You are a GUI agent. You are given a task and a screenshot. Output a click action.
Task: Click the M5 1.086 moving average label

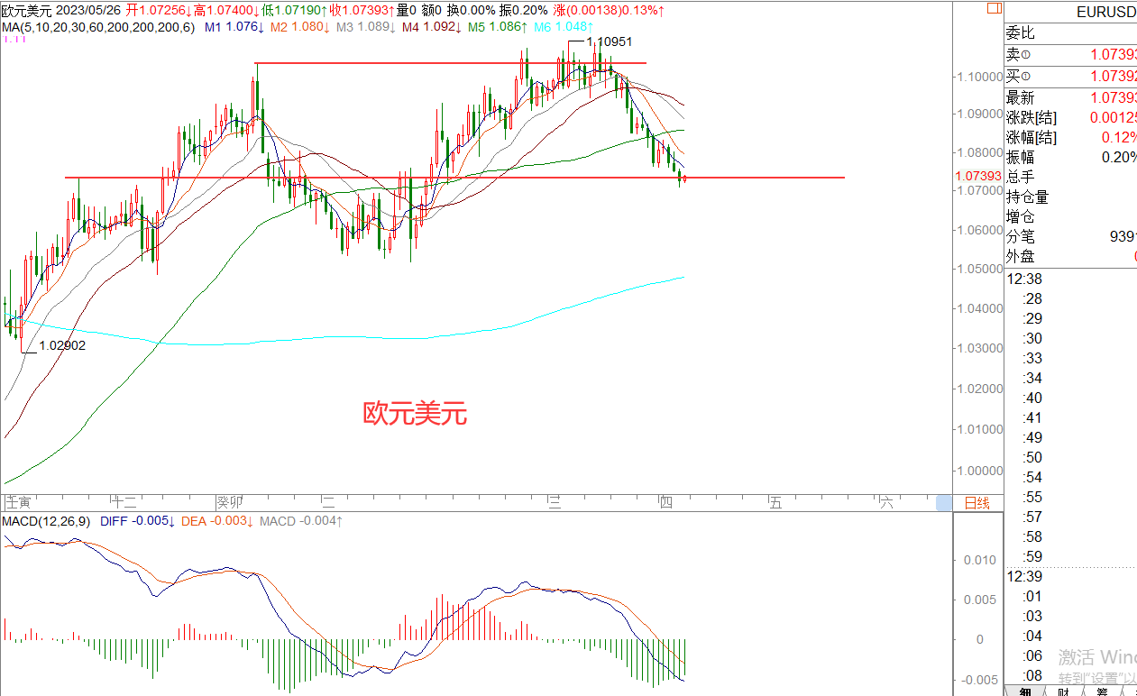[498, 27]
